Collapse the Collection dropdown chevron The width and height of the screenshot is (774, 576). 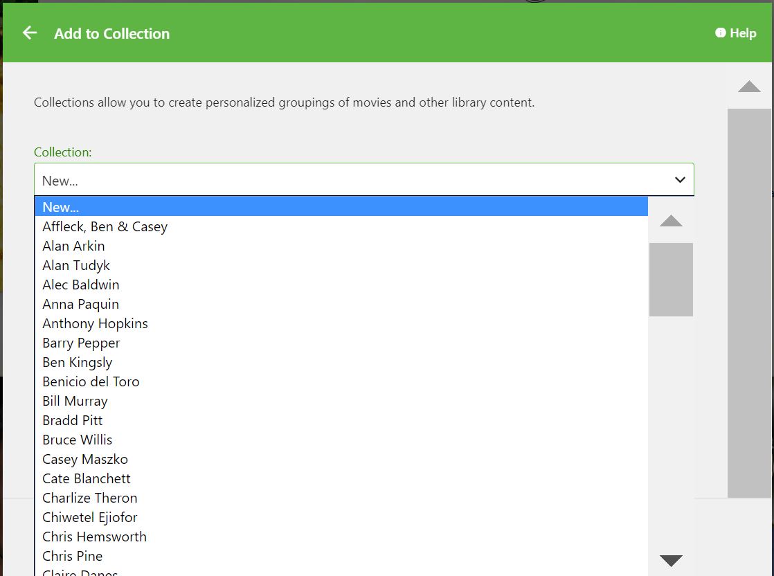coord(679,180)
